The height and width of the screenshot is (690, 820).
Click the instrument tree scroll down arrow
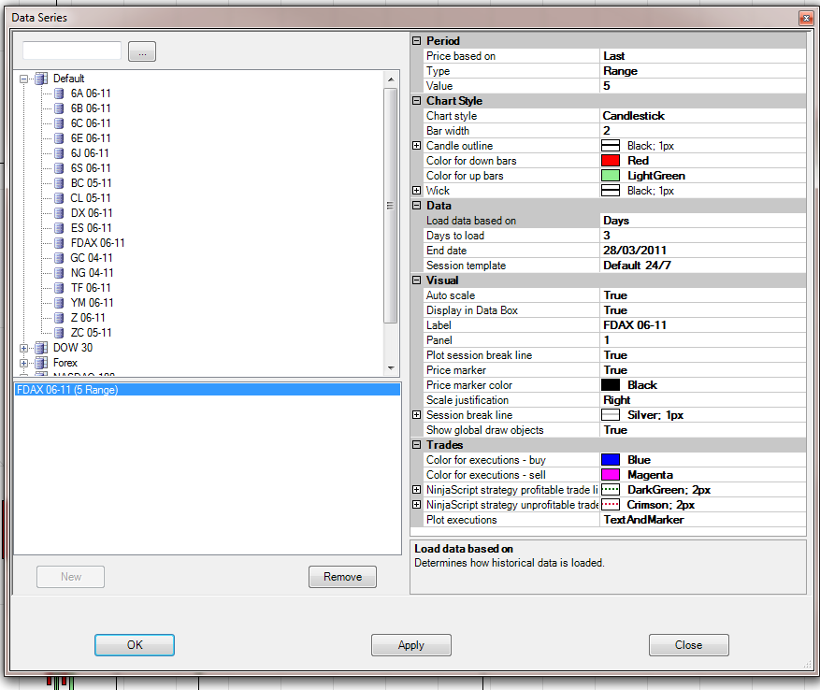pos(391,368)
